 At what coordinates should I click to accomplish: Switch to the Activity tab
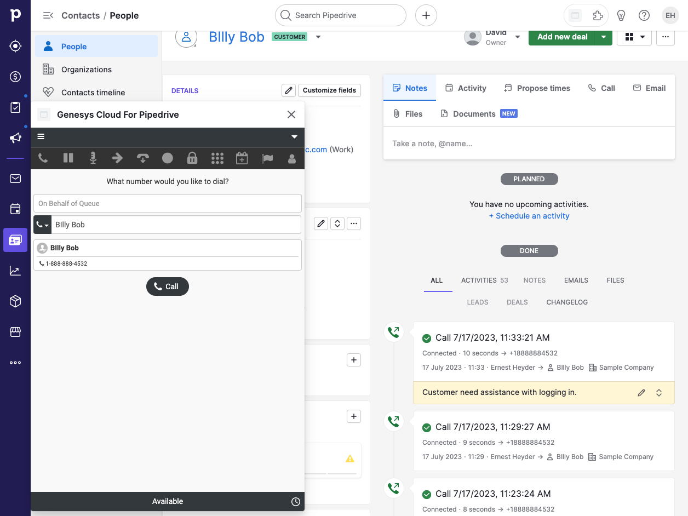click(465, 88)
